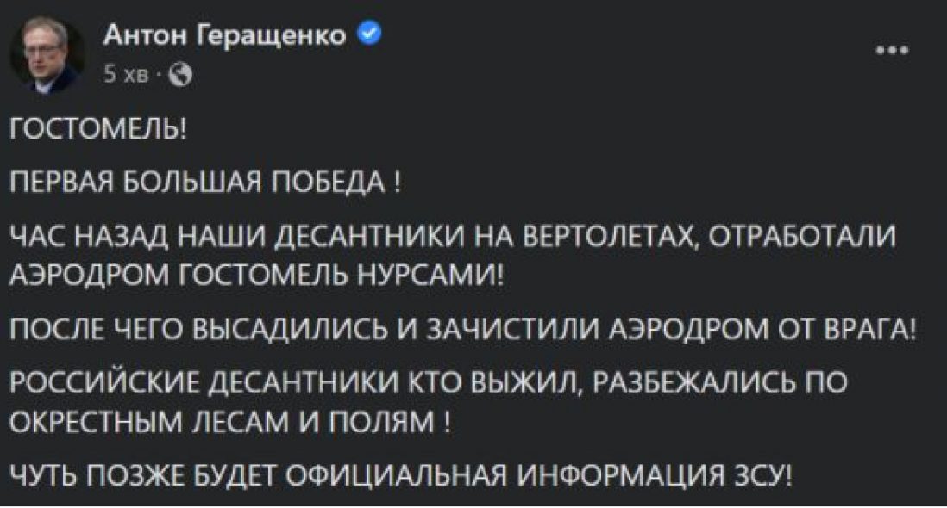Click the word 'ВЕРТОЛЕТАХ' in the post
947x508 pixels.
point(607,236)
